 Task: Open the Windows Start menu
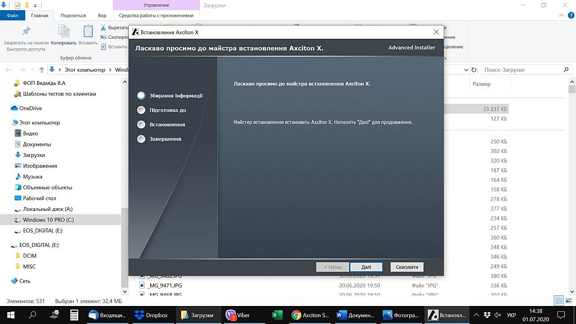pyautogui.click(x=11, y=315)
